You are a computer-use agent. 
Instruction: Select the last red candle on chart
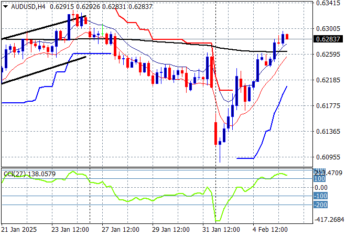(287, 36)
